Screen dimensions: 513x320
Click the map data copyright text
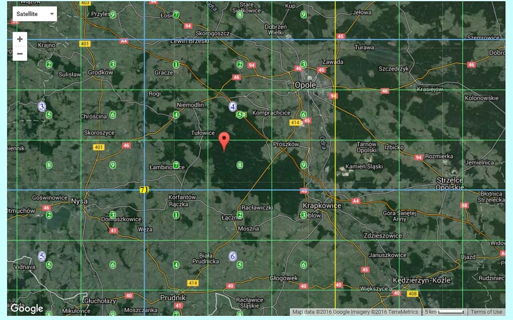pyautogui.click(x=355, y=312)
